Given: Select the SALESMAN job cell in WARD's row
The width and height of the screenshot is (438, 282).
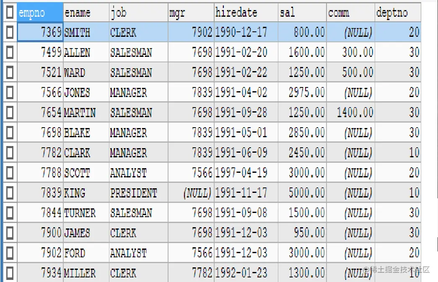Looking at the screenshot, I should 139,72.
